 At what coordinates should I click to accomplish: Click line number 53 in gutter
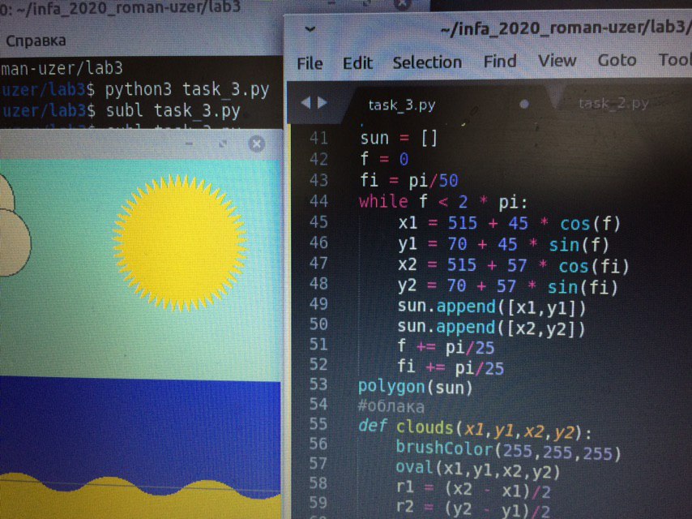tap(318, 384)
